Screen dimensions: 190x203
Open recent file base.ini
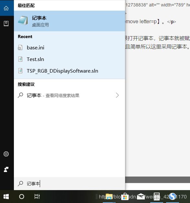(69, 48)
